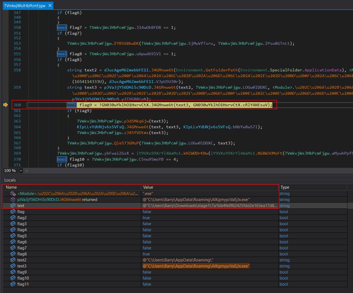Click the variable icon beside flag8

[x=13, y=254]
